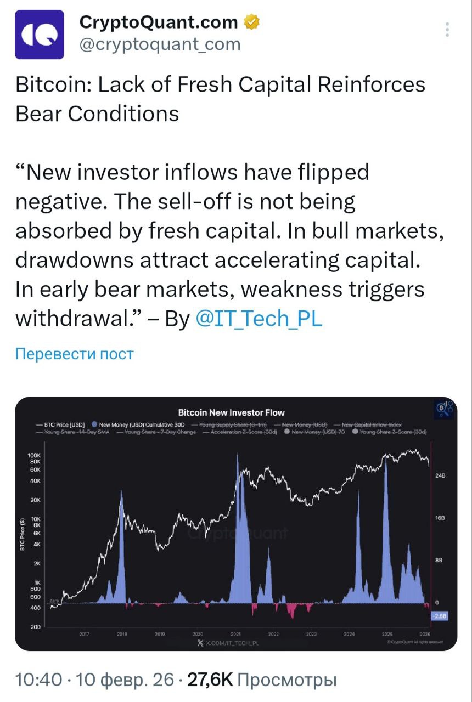
Task: Click the chart's top-right Bitcoin icon
Action: coord(441,408)
